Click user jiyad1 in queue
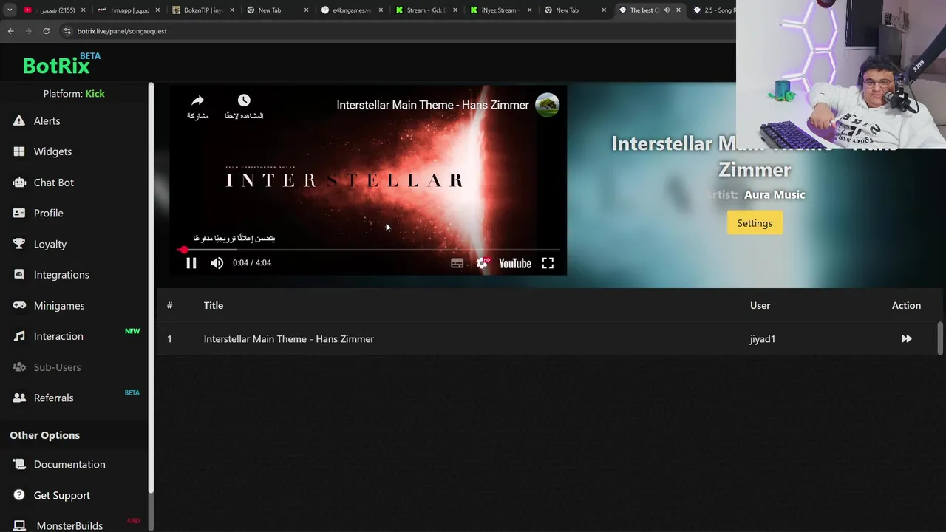 click(762, 339)
